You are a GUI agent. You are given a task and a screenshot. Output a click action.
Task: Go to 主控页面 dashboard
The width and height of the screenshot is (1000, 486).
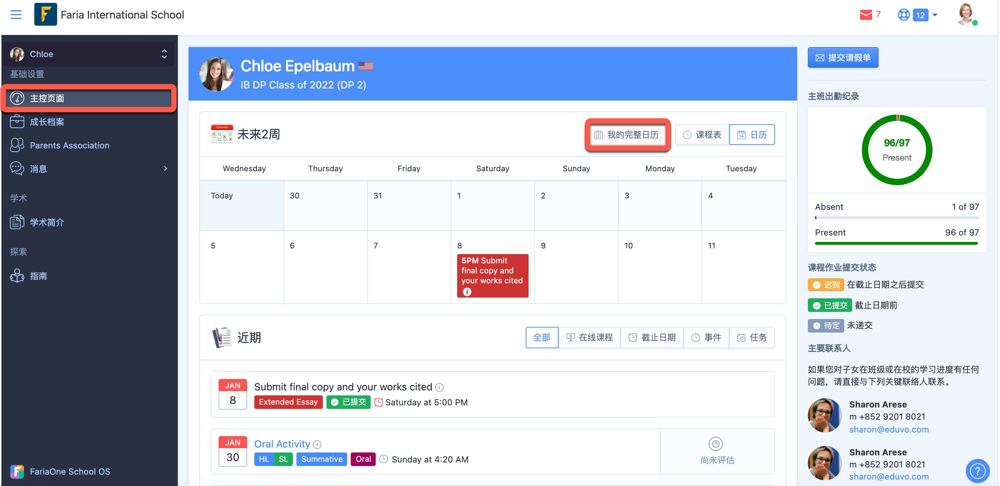point(89,98)
